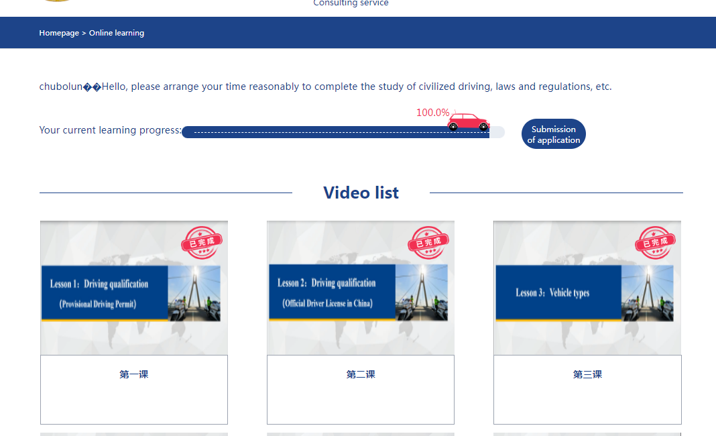
Task: Click the 第一课 lesson title
Action: [x=134, y=374]
